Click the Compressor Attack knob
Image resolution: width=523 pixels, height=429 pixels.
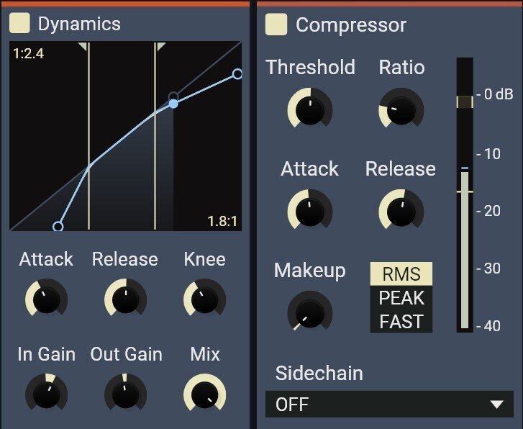(x=310, y=210)
